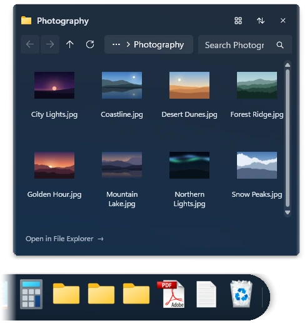The image size is (307, 323).
Task: Select the "Forest Ridge.jpg" file name
Action: [257, 114]
